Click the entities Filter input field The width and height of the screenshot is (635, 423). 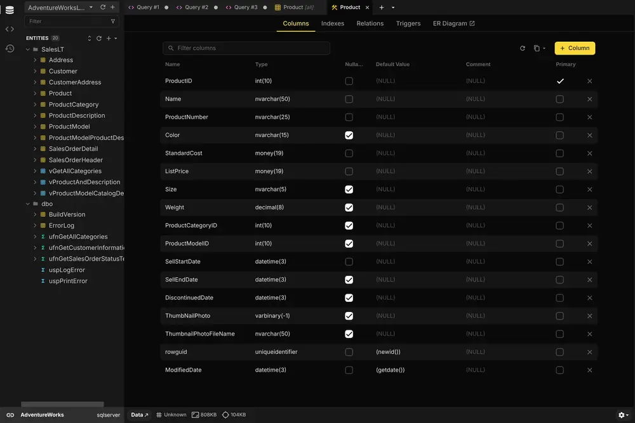tap(71, 22)
